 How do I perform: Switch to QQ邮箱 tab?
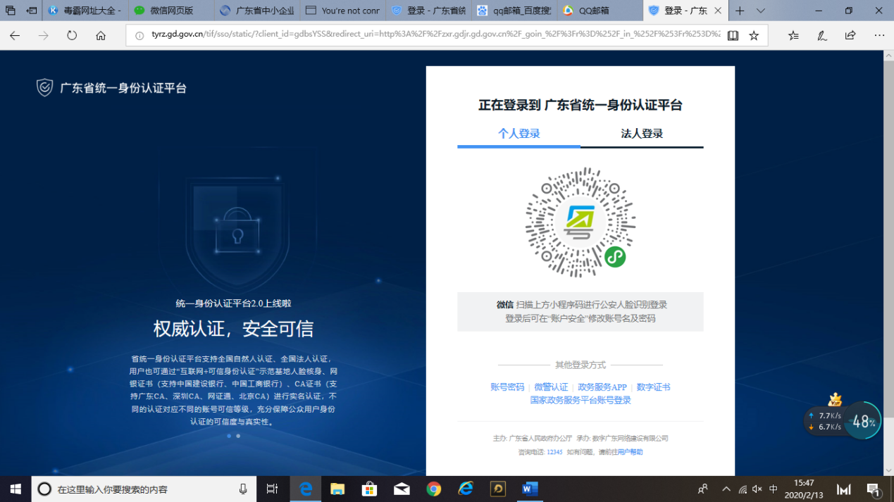[x=600, y=11]
